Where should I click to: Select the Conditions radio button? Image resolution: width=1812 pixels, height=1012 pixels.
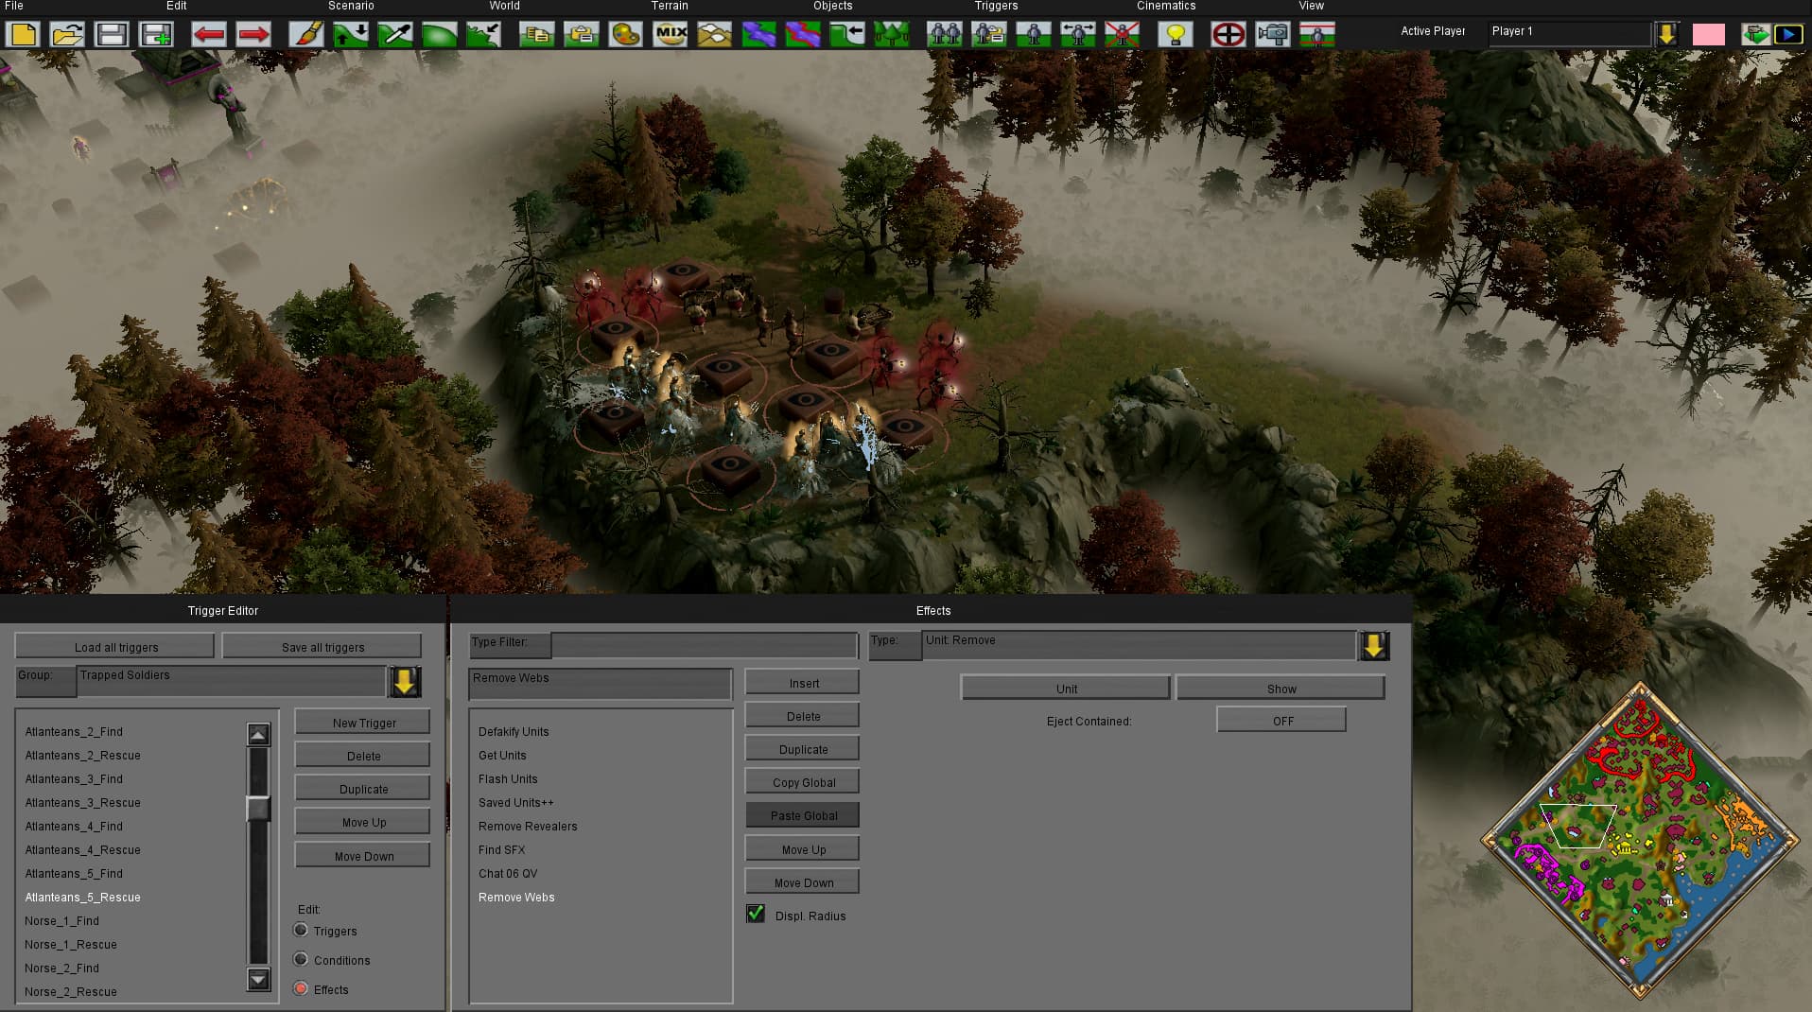(x=301, y=959)
